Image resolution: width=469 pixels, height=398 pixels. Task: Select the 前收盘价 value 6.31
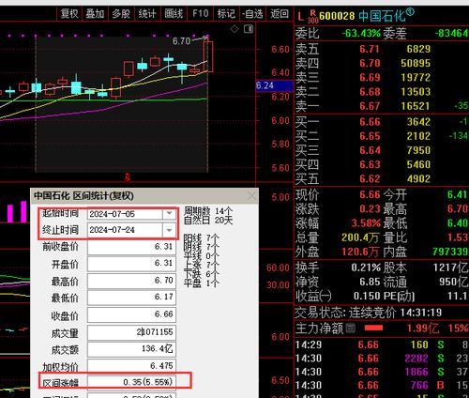click(x=131, y=247)
